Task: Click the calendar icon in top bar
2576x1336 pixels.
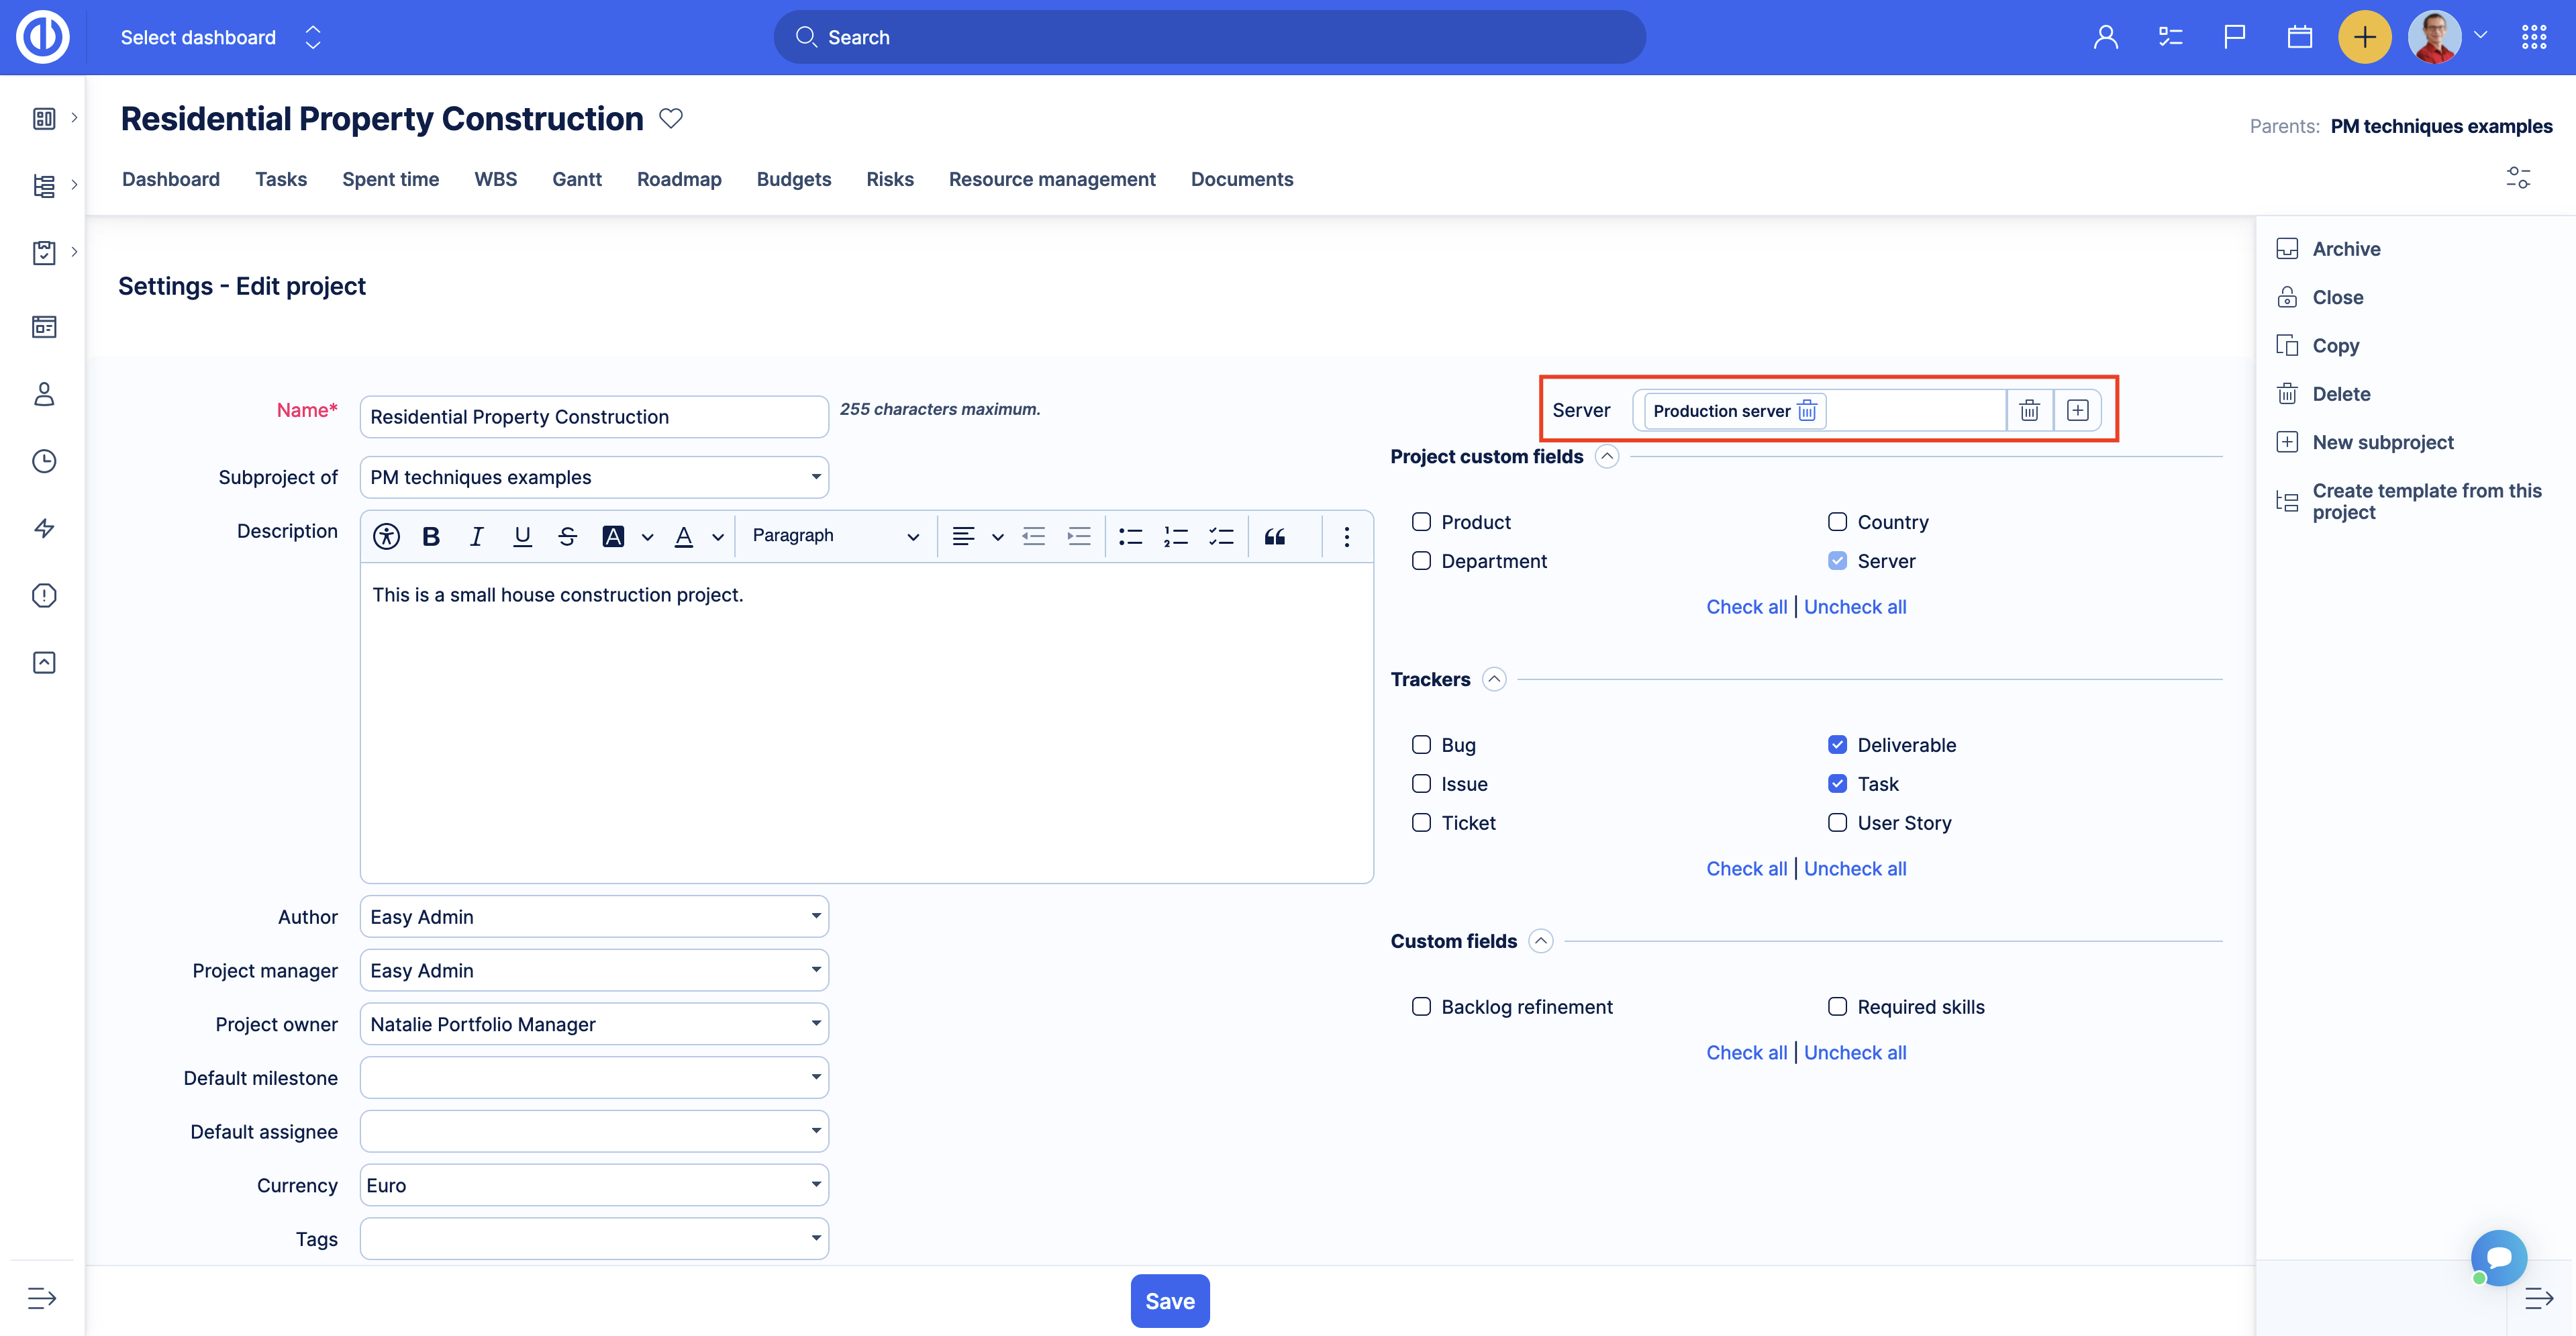Action: click(x=2299, y=37)
